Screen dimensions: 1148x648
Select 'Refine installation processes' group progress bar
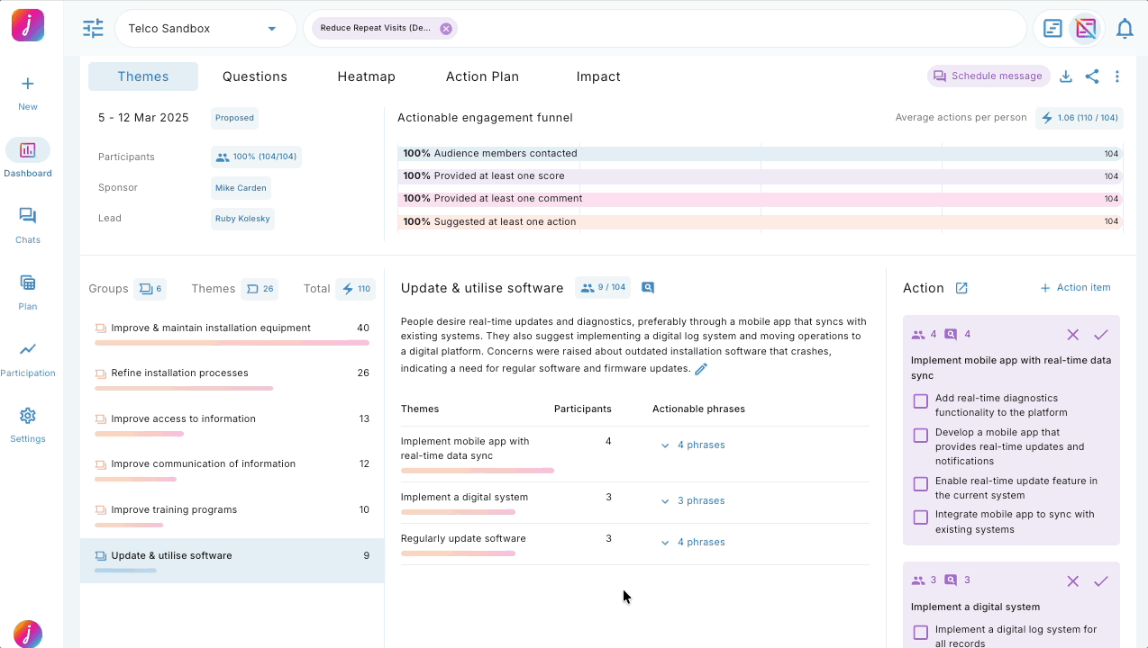184,389
